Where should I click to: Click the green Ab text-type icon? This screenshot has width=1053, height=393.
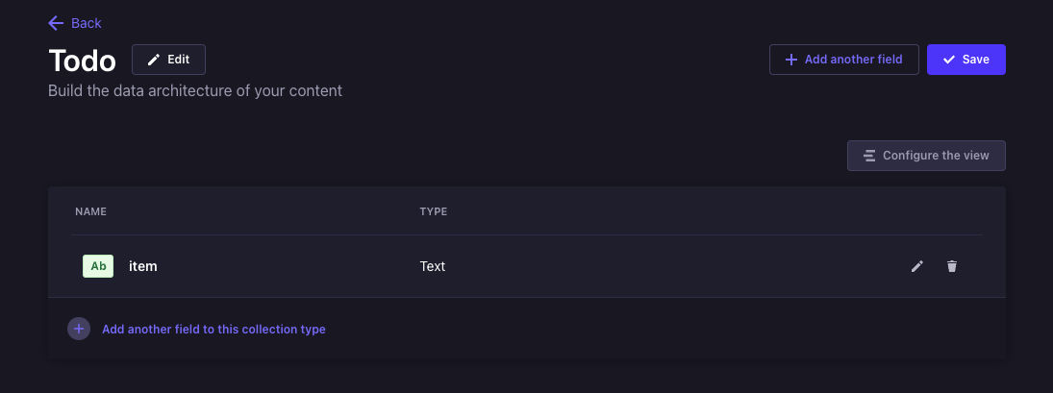(x=98, y=266)
